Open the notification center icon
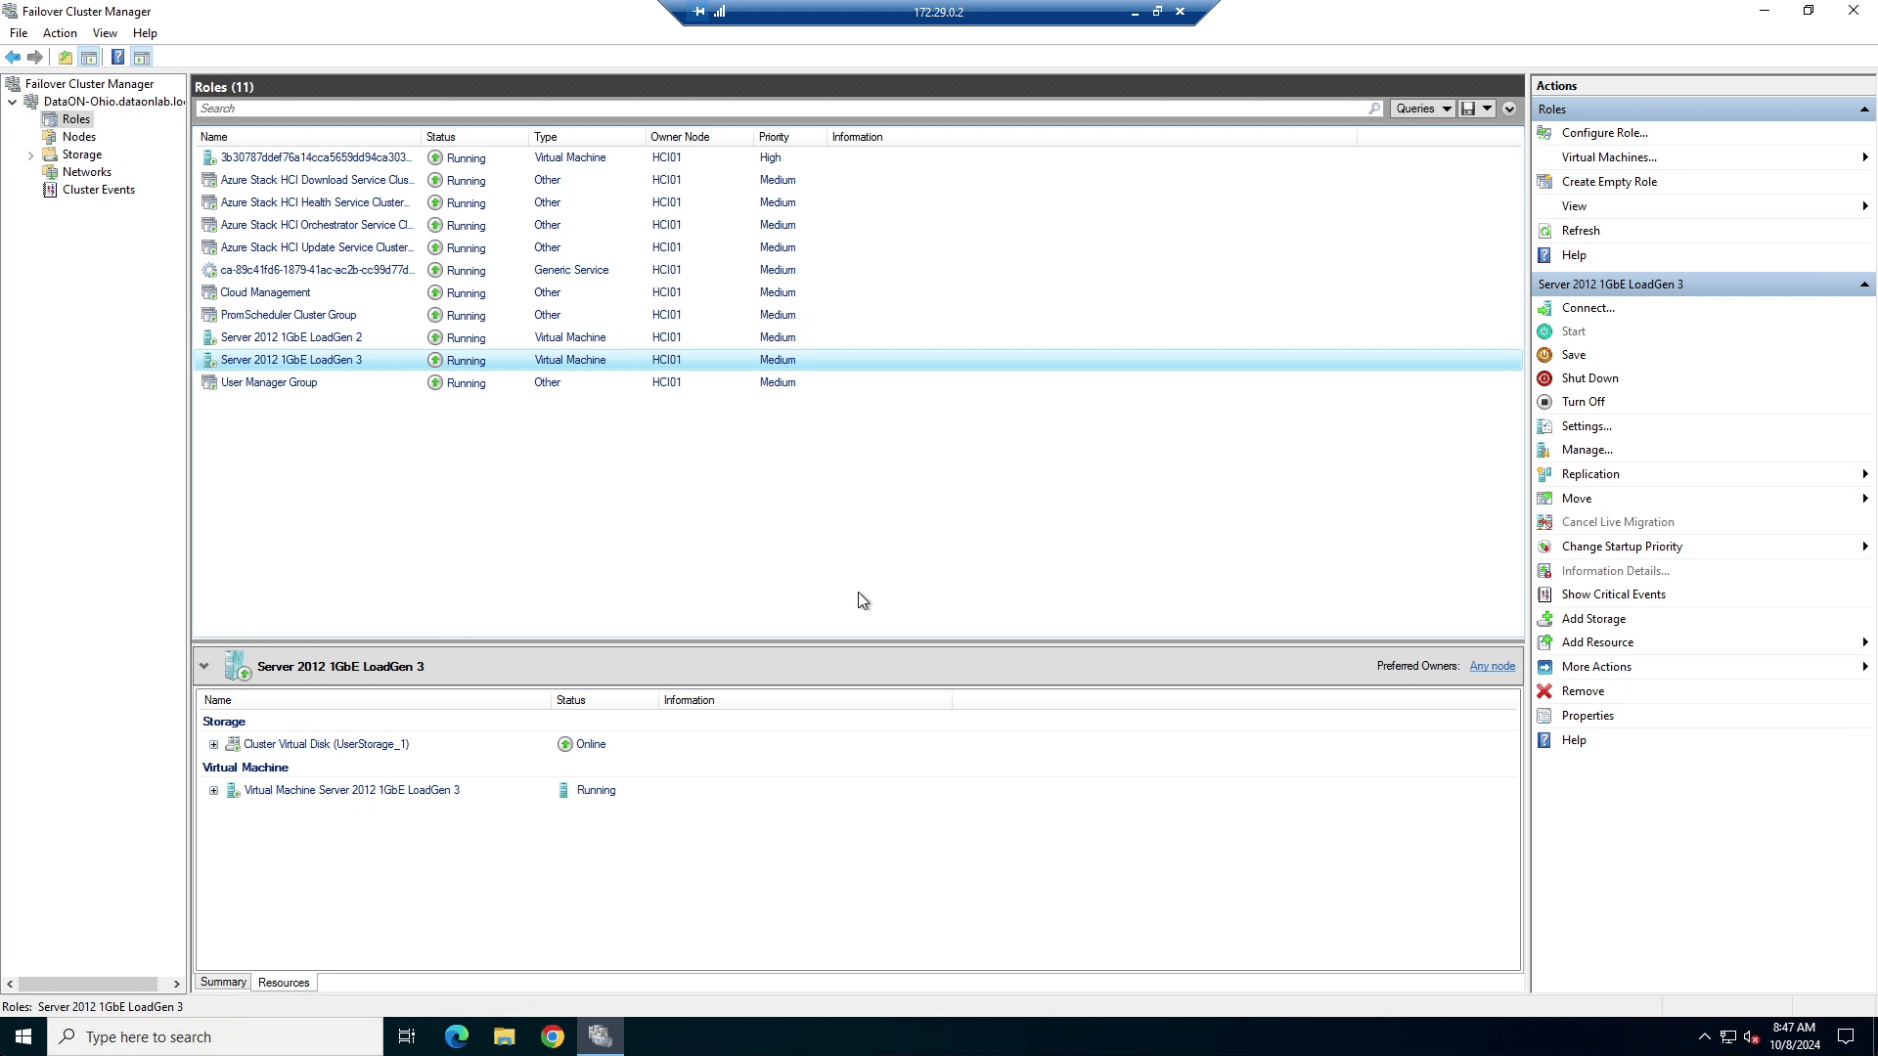 [1846, 1036]
